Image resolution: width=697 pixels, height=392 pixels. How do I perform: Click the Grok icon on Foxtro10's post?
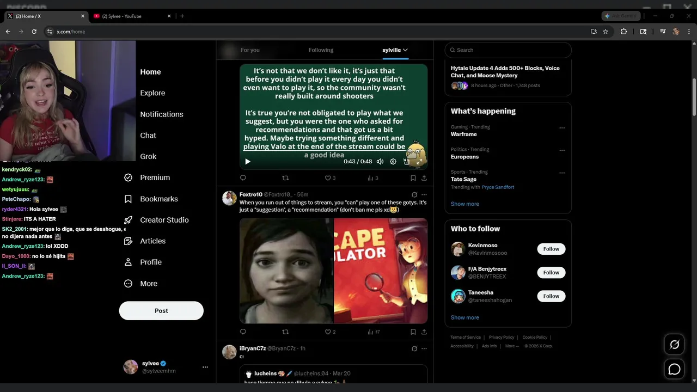[414, 195]
